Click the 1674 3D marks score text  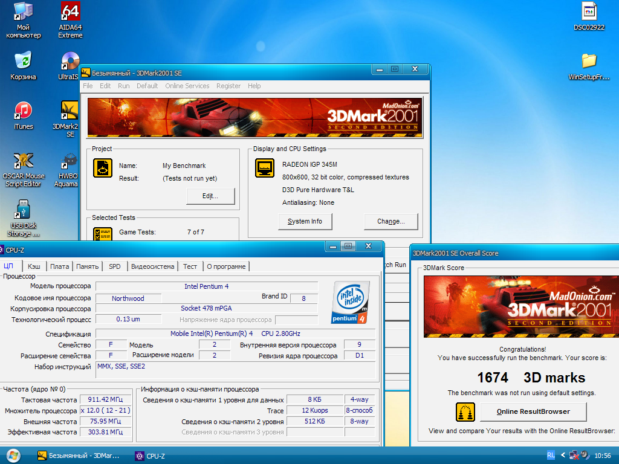(x=531, y=378)
